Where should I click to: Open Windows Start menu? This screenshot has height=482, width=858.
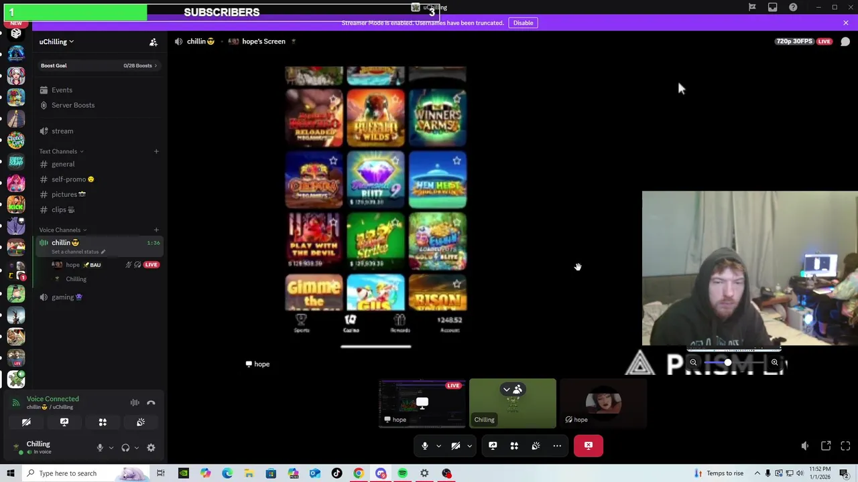10,473
